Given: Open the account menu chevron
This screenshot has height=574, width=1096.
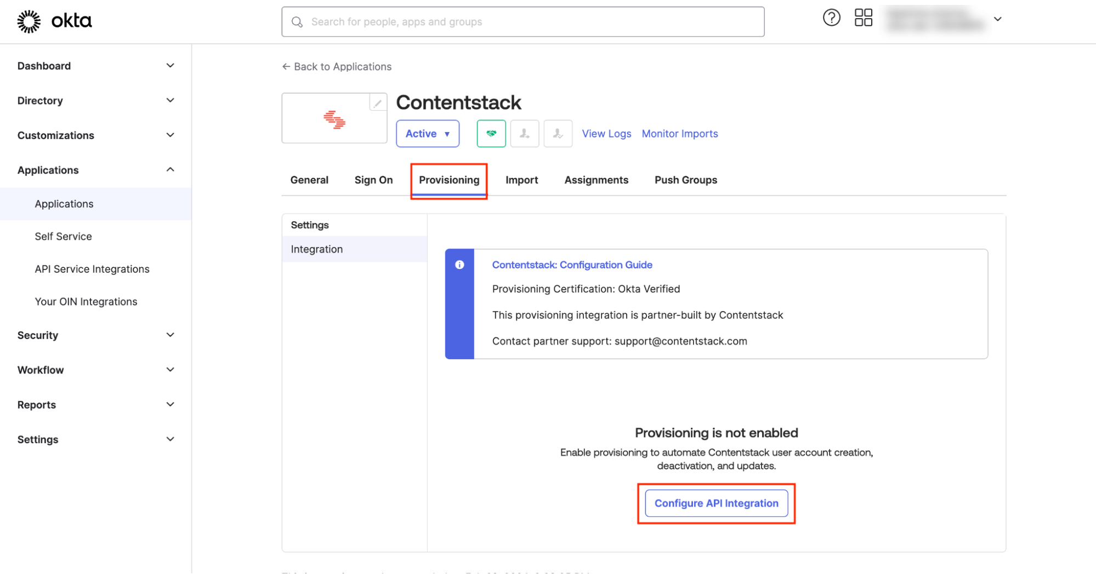Looking at the screenshot, I should click(x=997, y=19).
